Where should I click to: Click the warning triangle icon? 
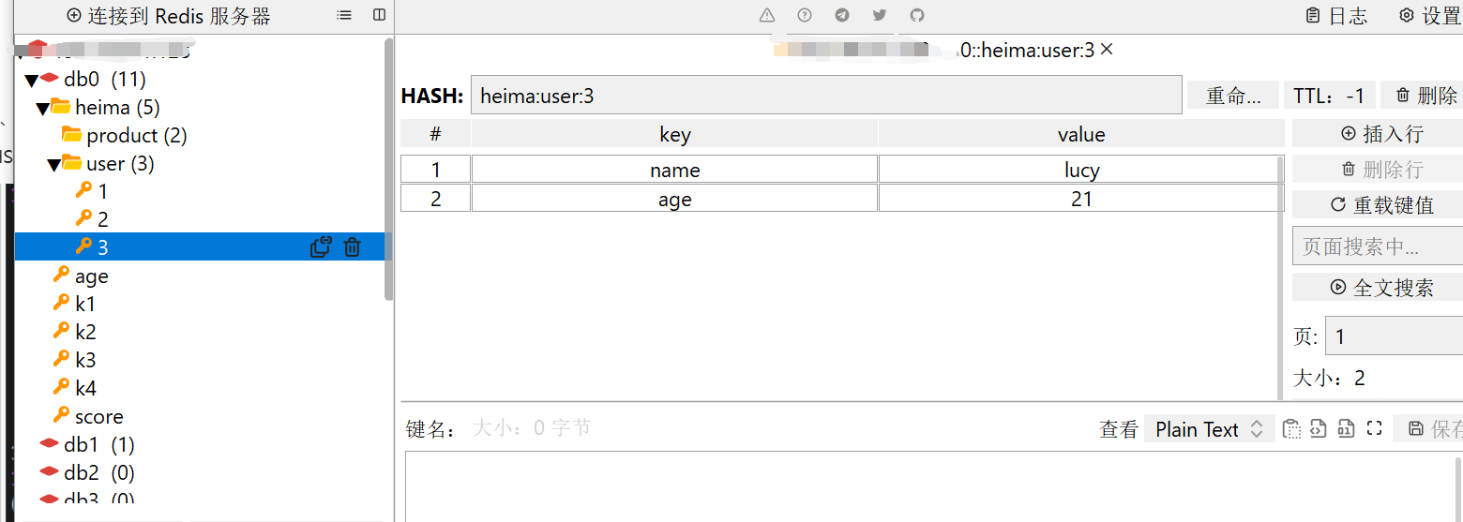pyautogui.click(x=767, y=15)
